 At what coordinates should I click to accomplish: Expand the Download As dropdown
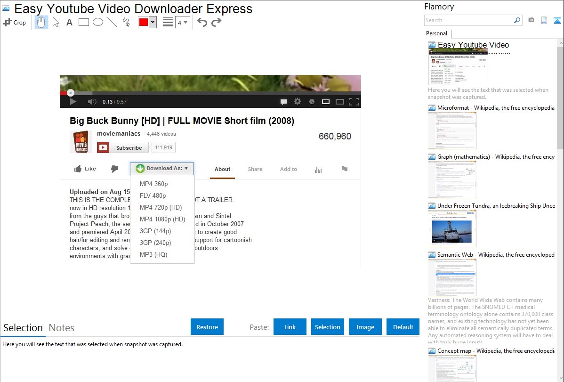162,168
